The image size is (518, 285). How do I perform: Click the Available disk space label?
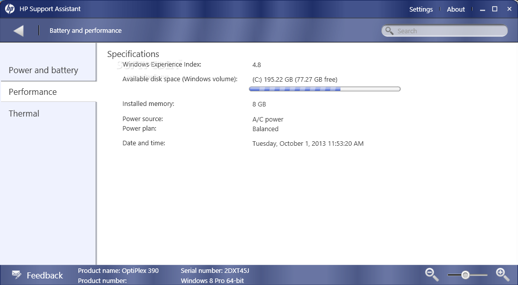(x=180, y=79)
